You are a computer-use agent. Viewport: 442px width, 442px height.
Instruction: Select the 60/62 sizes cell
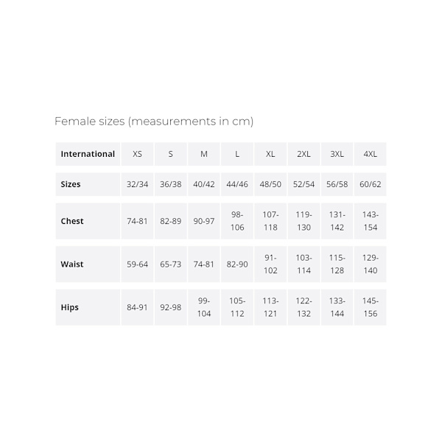(x=370, y=184)
